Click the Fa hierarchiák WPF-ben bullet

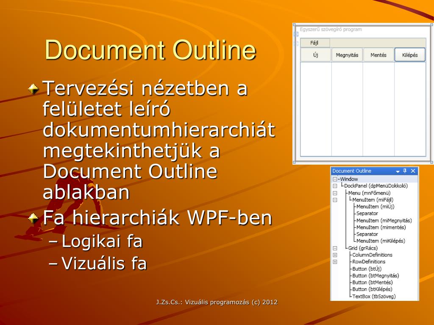pos(158,218)
